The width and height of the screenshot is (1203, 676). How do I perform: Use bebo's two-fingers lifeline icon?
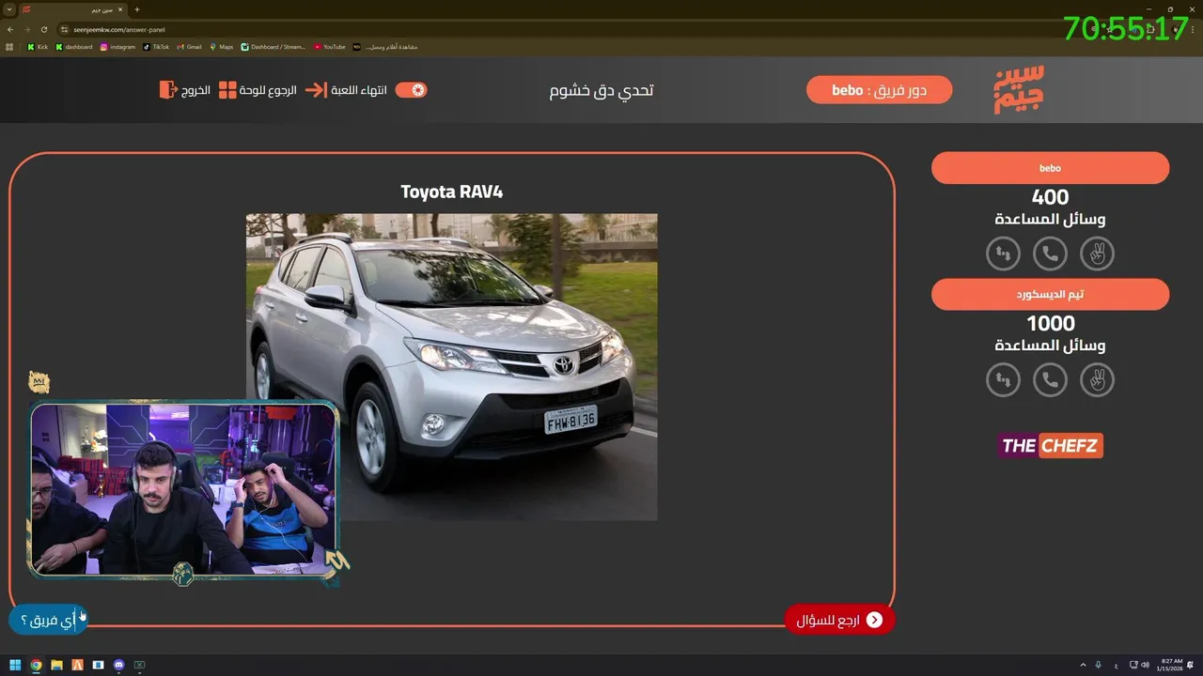[x=1097, y=253]
